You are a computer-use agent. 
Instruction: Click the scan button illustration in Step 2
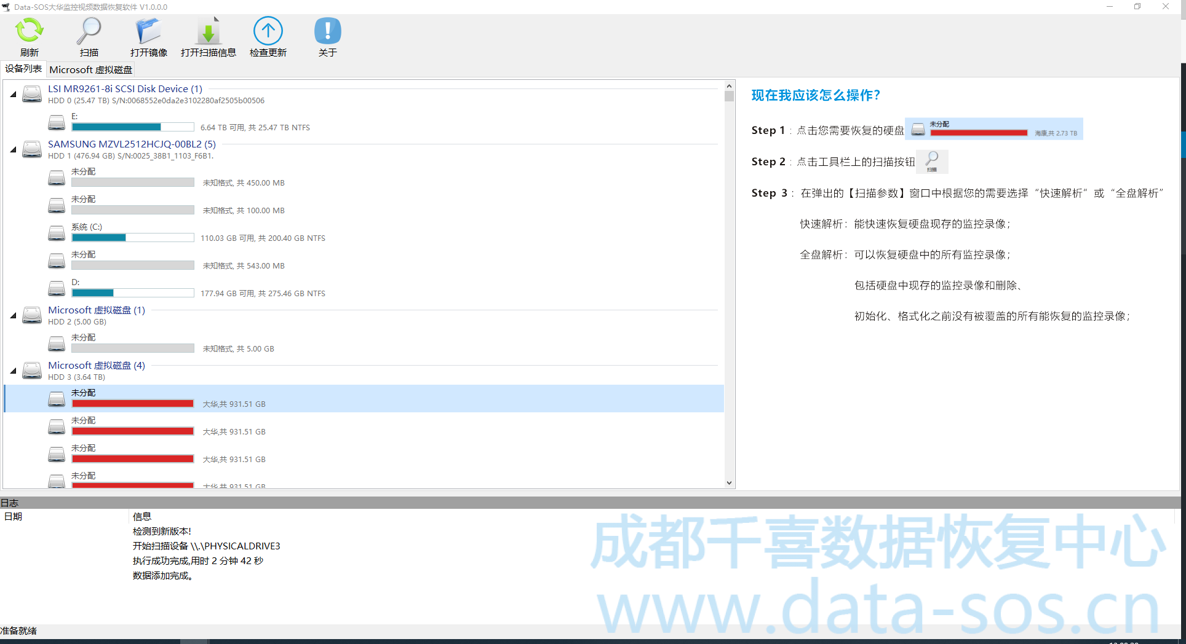click(932, 161)
